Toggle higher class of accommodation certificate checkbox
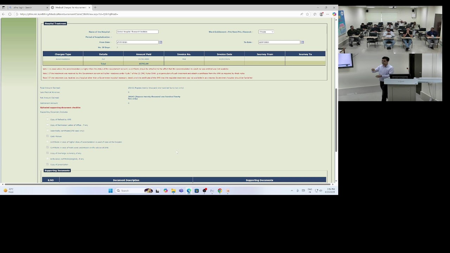This screenshot has width=450, height=253. pos(47,142)
